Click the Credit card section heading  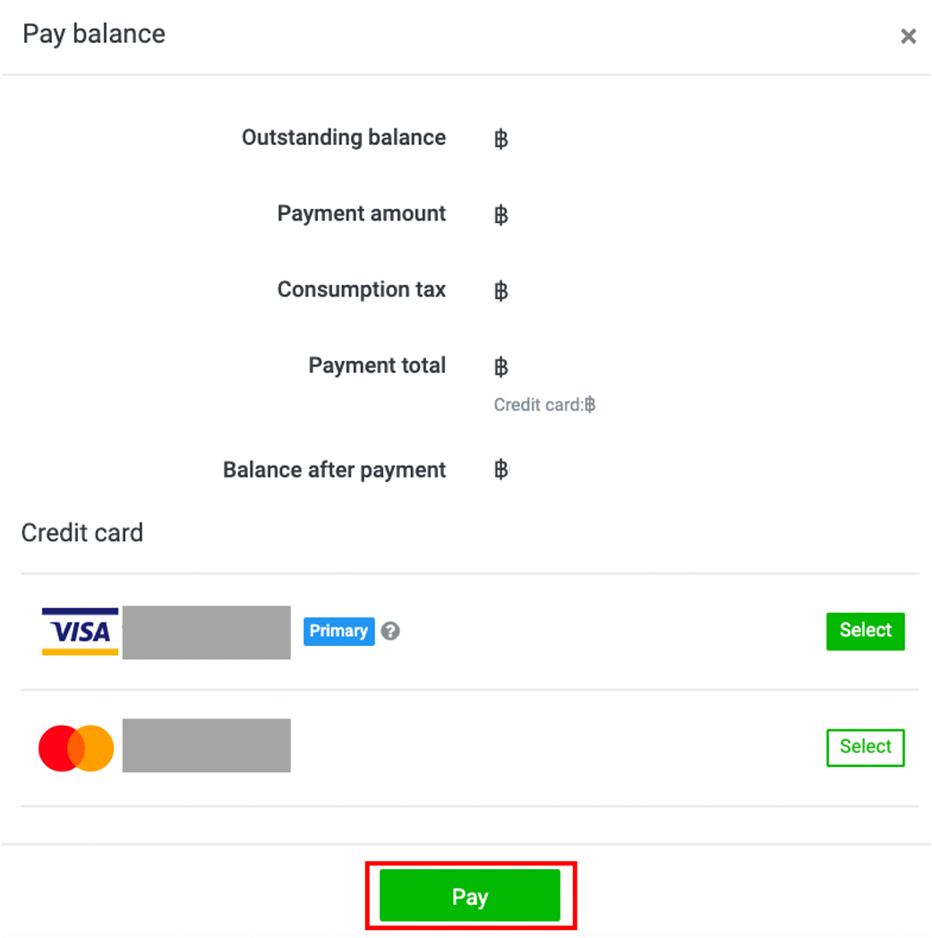pos(82,533)
